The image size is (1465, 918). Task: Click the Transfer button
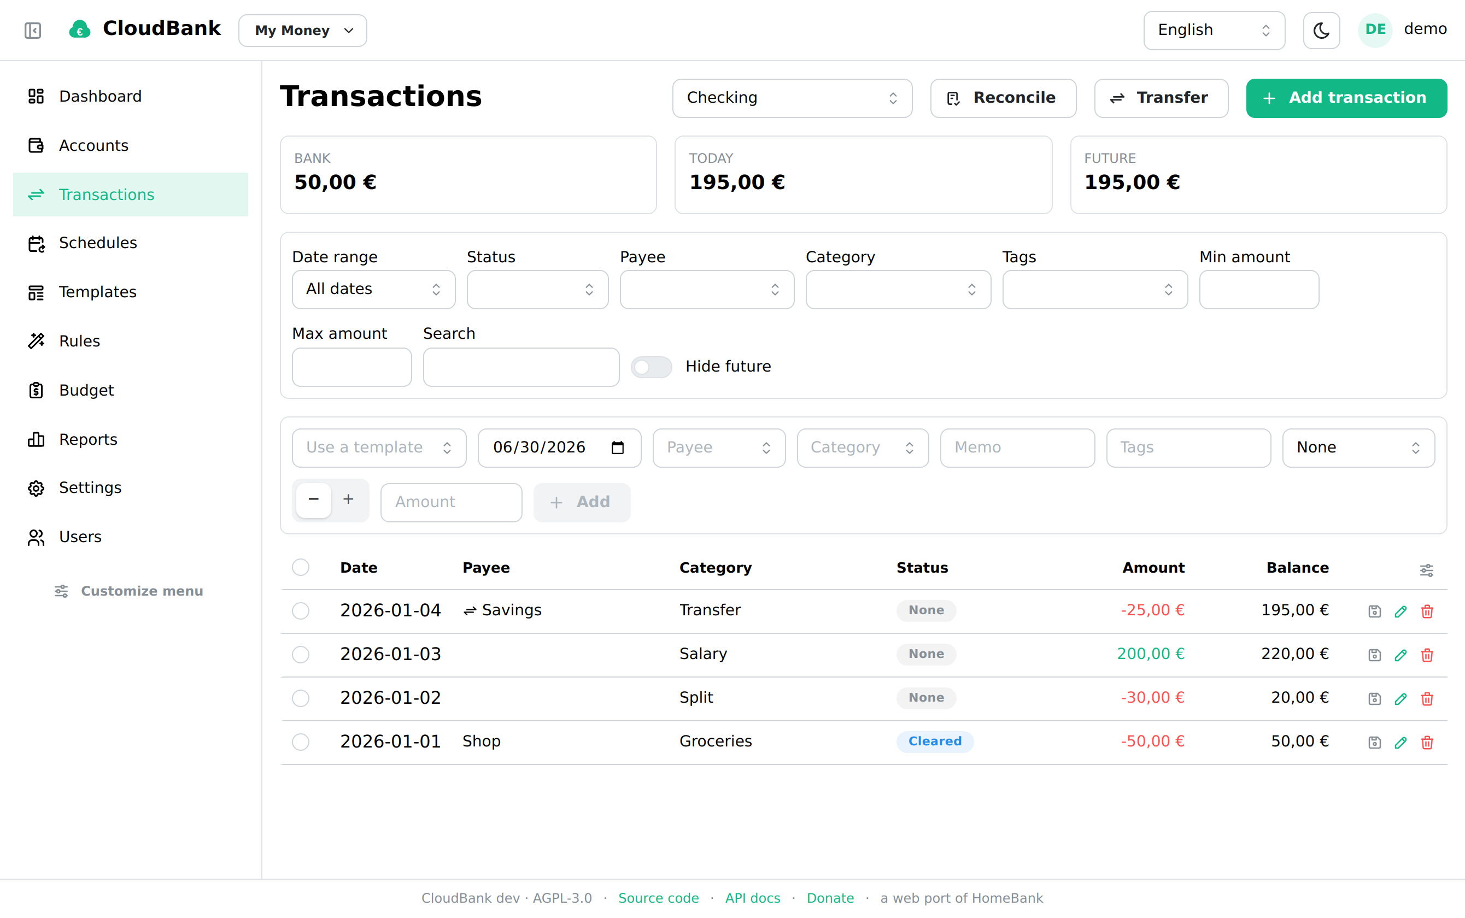point(1161,98)
